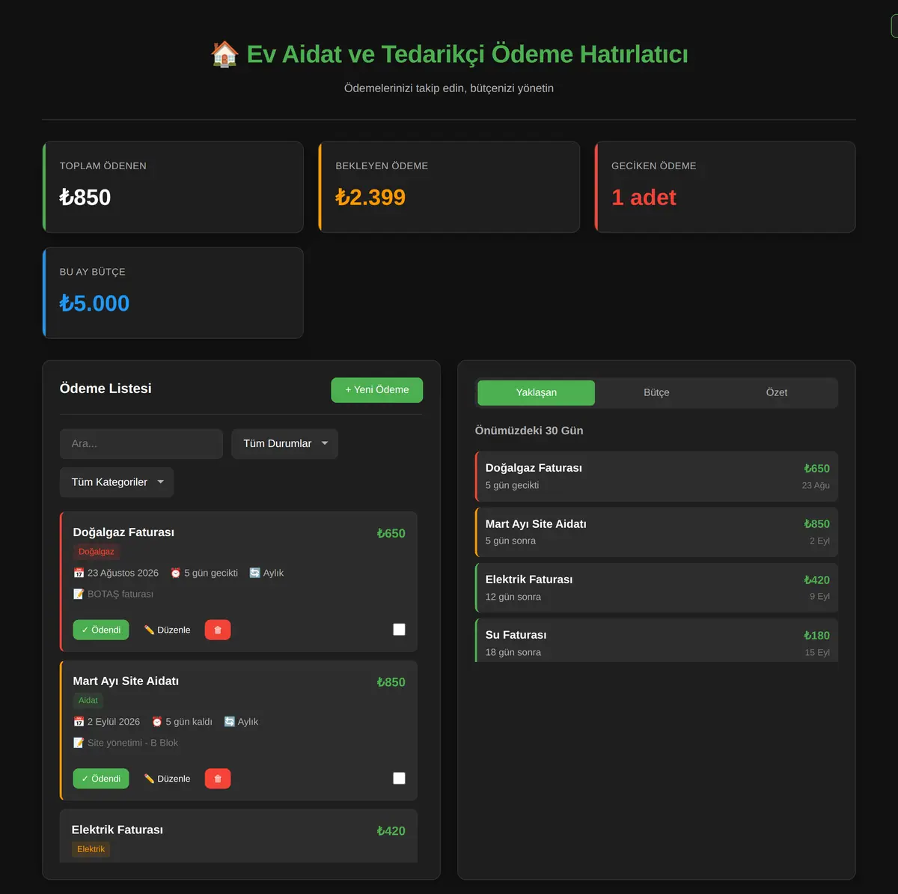Mark Mart Ayı Site Aidatı as Ödendi
Viewport: 898px width, 894px height.
pyautogui.click(x=101, y=779)
